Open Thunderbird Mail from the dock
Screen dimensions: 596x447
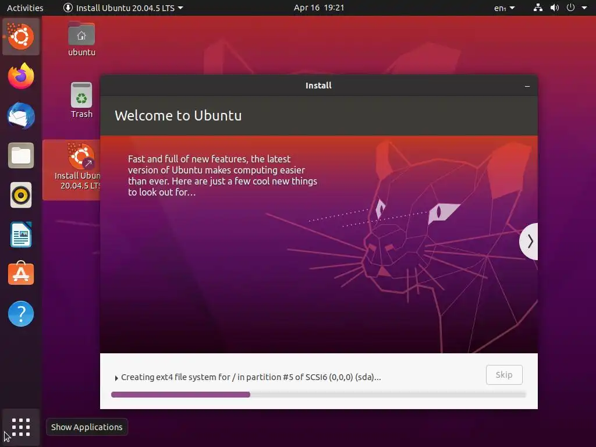pyautogui.click(x=21, y=116)
